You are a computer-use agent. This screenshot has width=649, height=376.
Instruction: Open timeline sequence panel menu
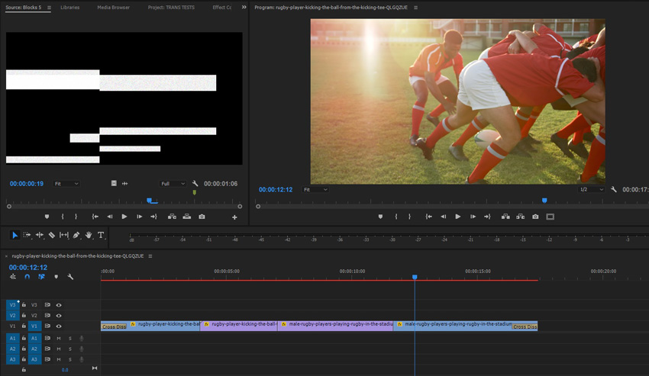click(150, 256)
